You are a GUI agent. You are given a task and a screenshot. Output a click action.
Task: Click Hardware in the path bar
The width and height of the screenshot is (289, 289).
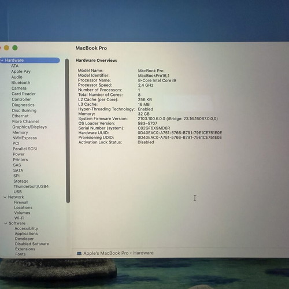143,253
